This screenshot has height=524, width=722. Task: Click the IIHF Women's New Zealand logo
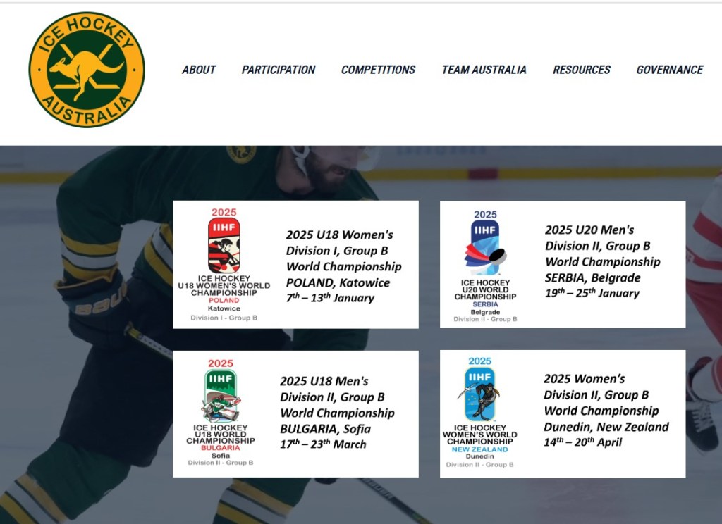479,412
